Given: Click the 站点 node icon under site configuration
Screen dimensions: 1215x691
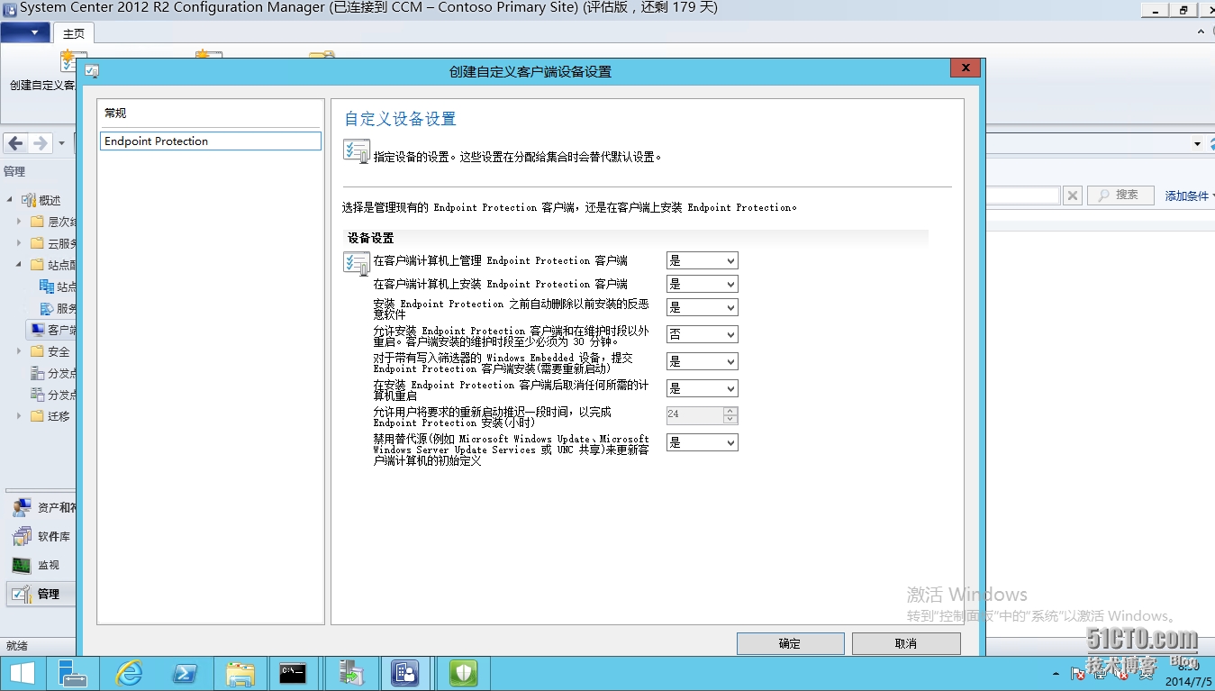Looking at the screenshot, I should pyautogui.click(x=47, y=286).
